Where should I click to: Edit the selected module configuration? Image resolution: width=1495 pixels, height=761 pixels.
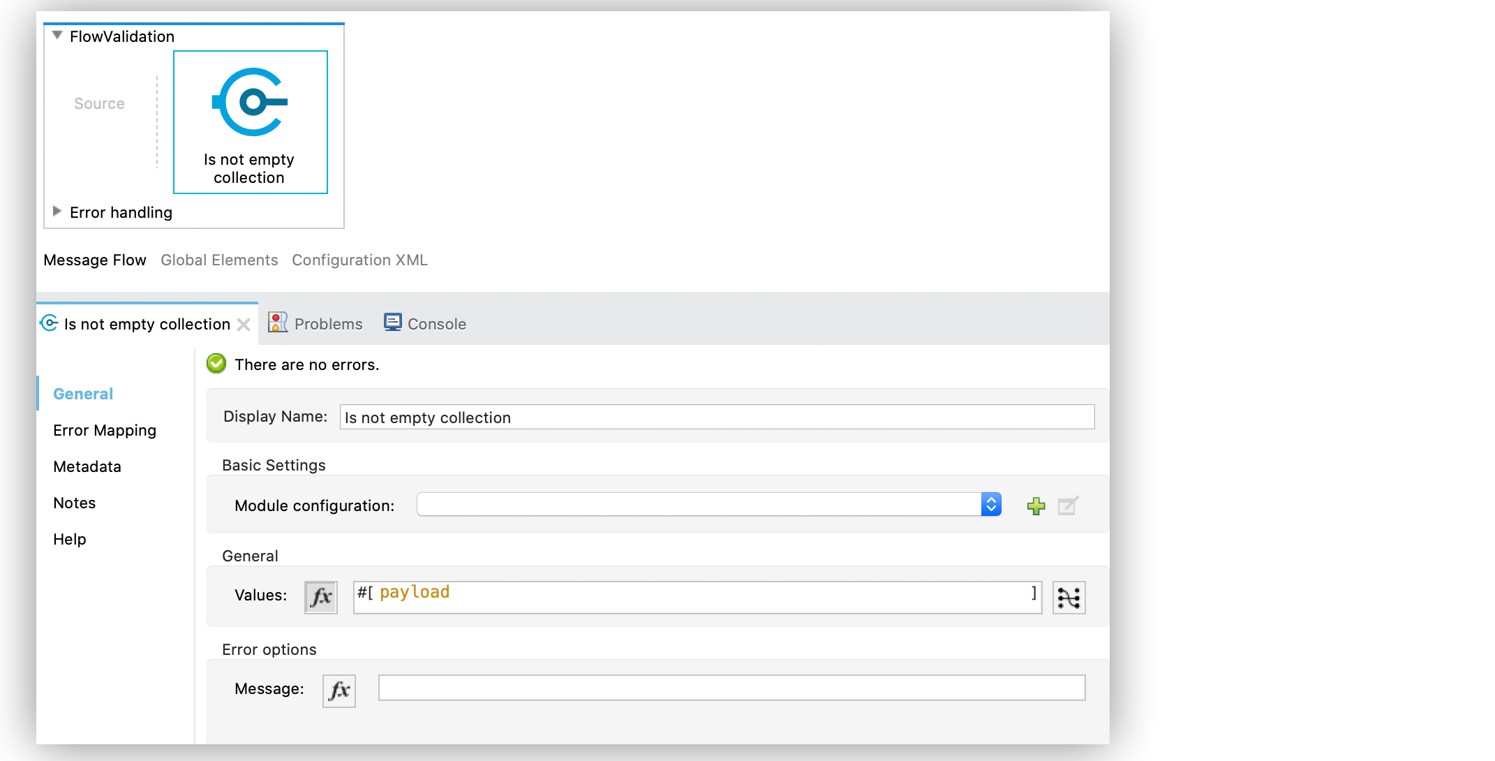1068,505
